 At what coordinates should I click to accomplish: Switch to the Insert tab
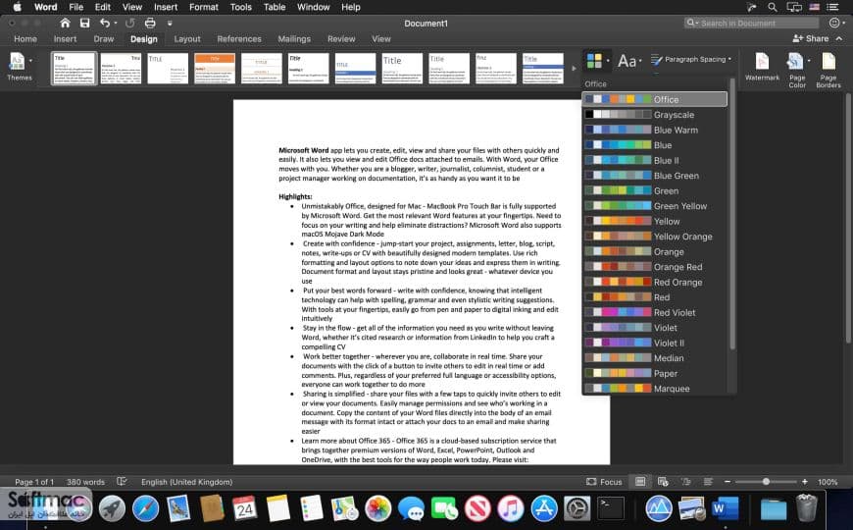tap(65, 38)
